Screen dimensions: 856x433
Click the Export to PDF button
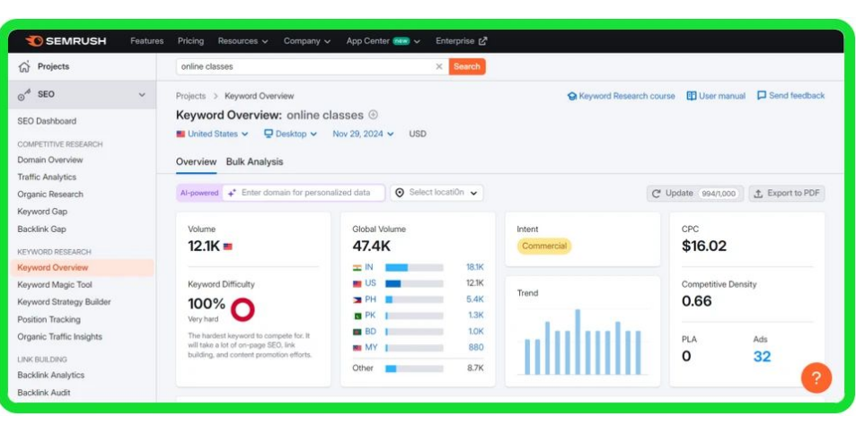point(786,193)
